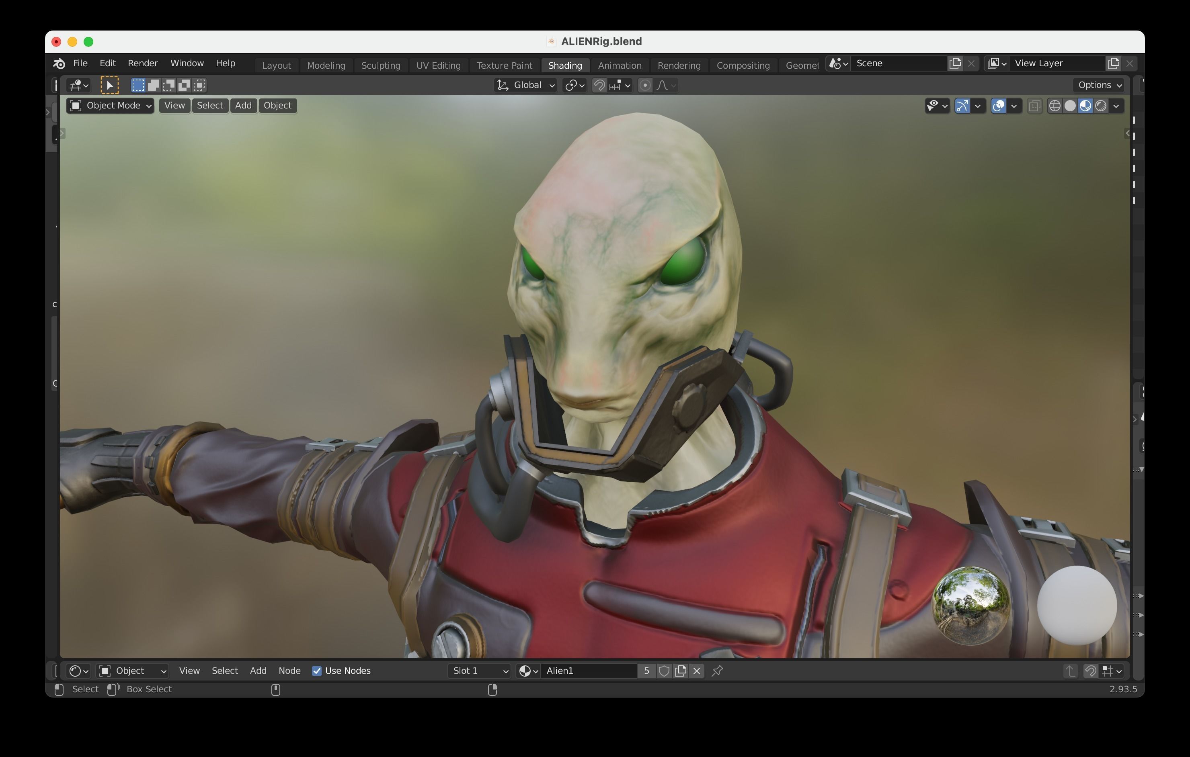Open the 3D viewport View menu

174,106
